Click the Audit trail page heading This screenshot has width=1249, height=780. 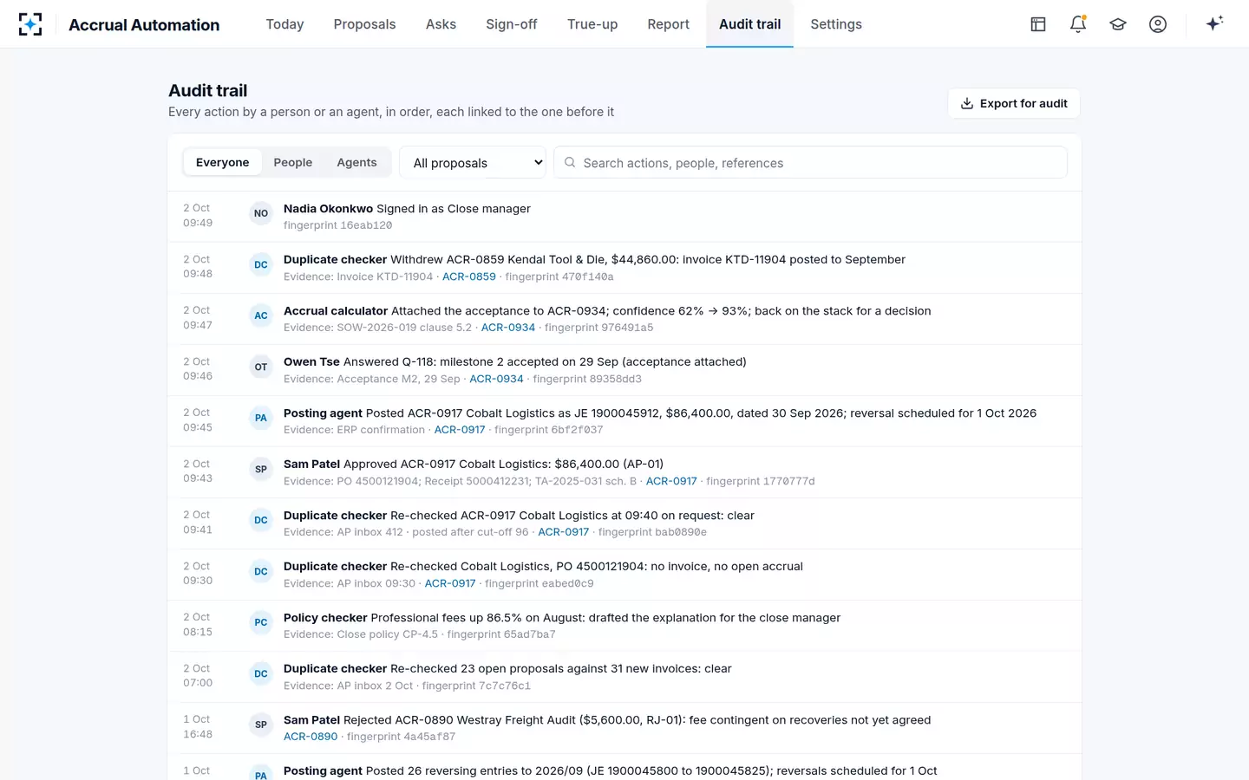(x=208, y=90)
